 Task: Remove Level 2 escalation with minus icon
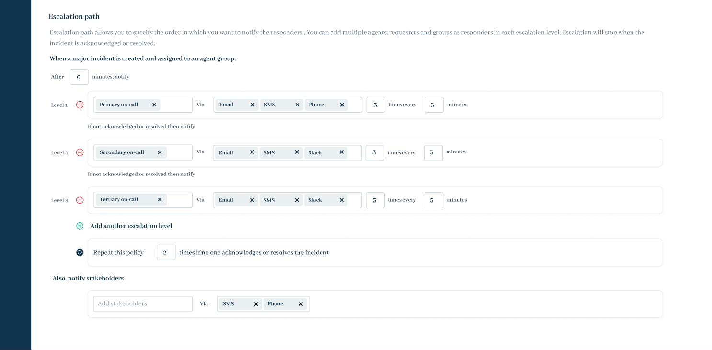click(x=80, y=152)
